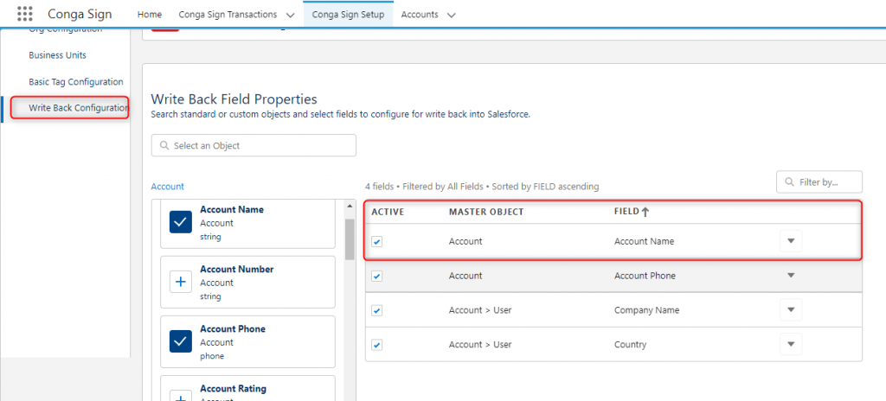Add Account Number field with plus icon

181,282
